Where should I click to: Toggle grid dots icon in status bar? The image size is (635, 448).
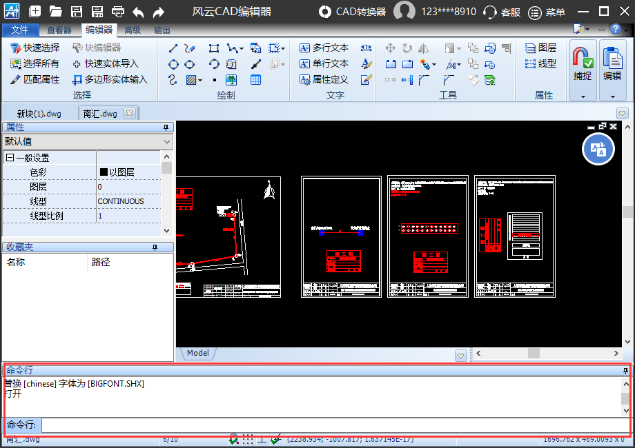(248, 439)
